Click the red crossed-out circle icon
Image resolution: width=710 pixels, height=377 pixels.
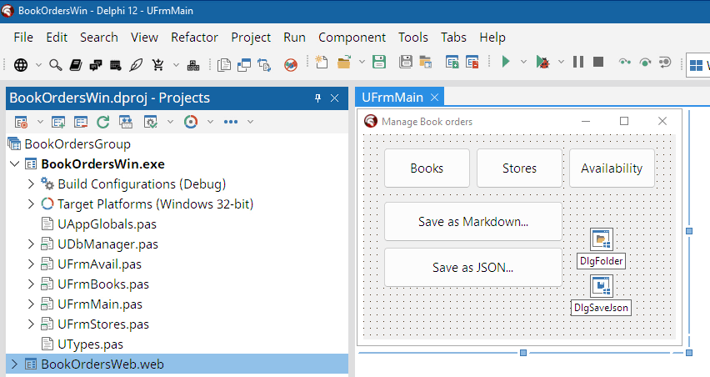[291, 65]
